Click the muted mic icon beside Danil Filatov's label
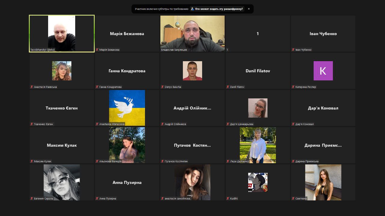The height and width of the screenshot is (216, 385). coord(228,87)
